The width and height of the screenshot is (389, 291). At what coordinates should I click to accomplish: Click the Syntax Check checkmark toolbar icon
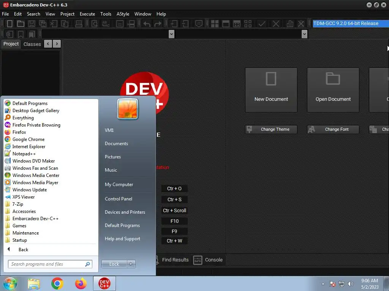(x=262, y=24)
